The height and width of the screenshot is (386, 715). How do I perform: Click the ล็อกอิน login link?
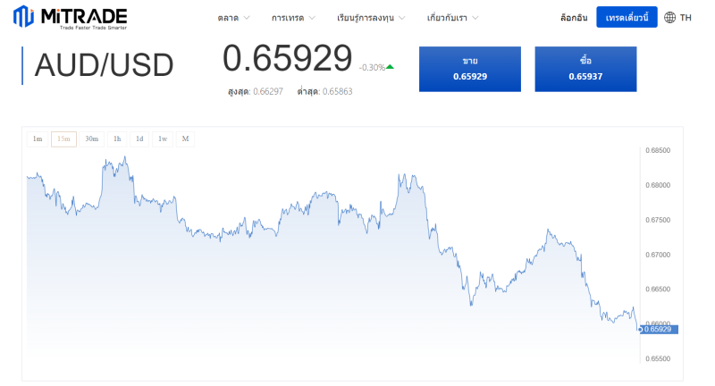coord(572,18)
